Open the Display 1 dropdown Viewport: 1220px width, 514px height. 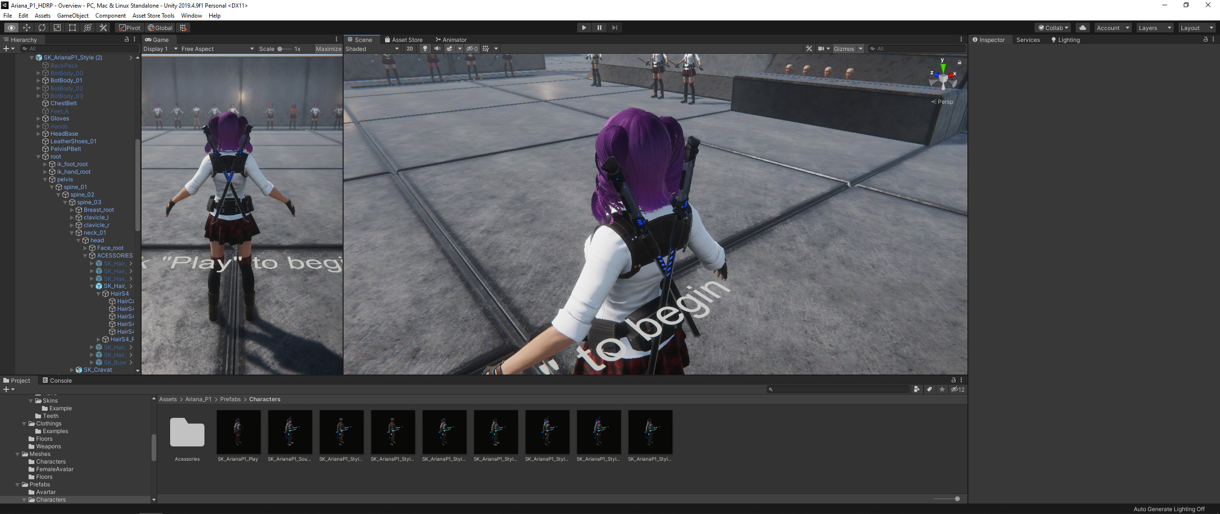coord(160,49)
